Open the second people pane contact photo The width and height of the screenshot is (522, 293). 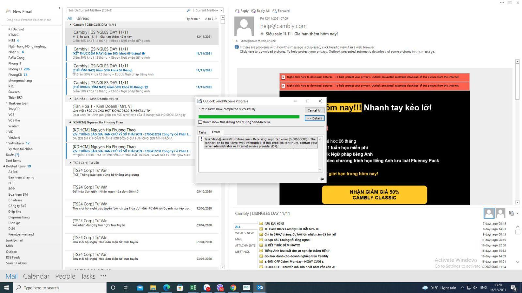(500, 213)
